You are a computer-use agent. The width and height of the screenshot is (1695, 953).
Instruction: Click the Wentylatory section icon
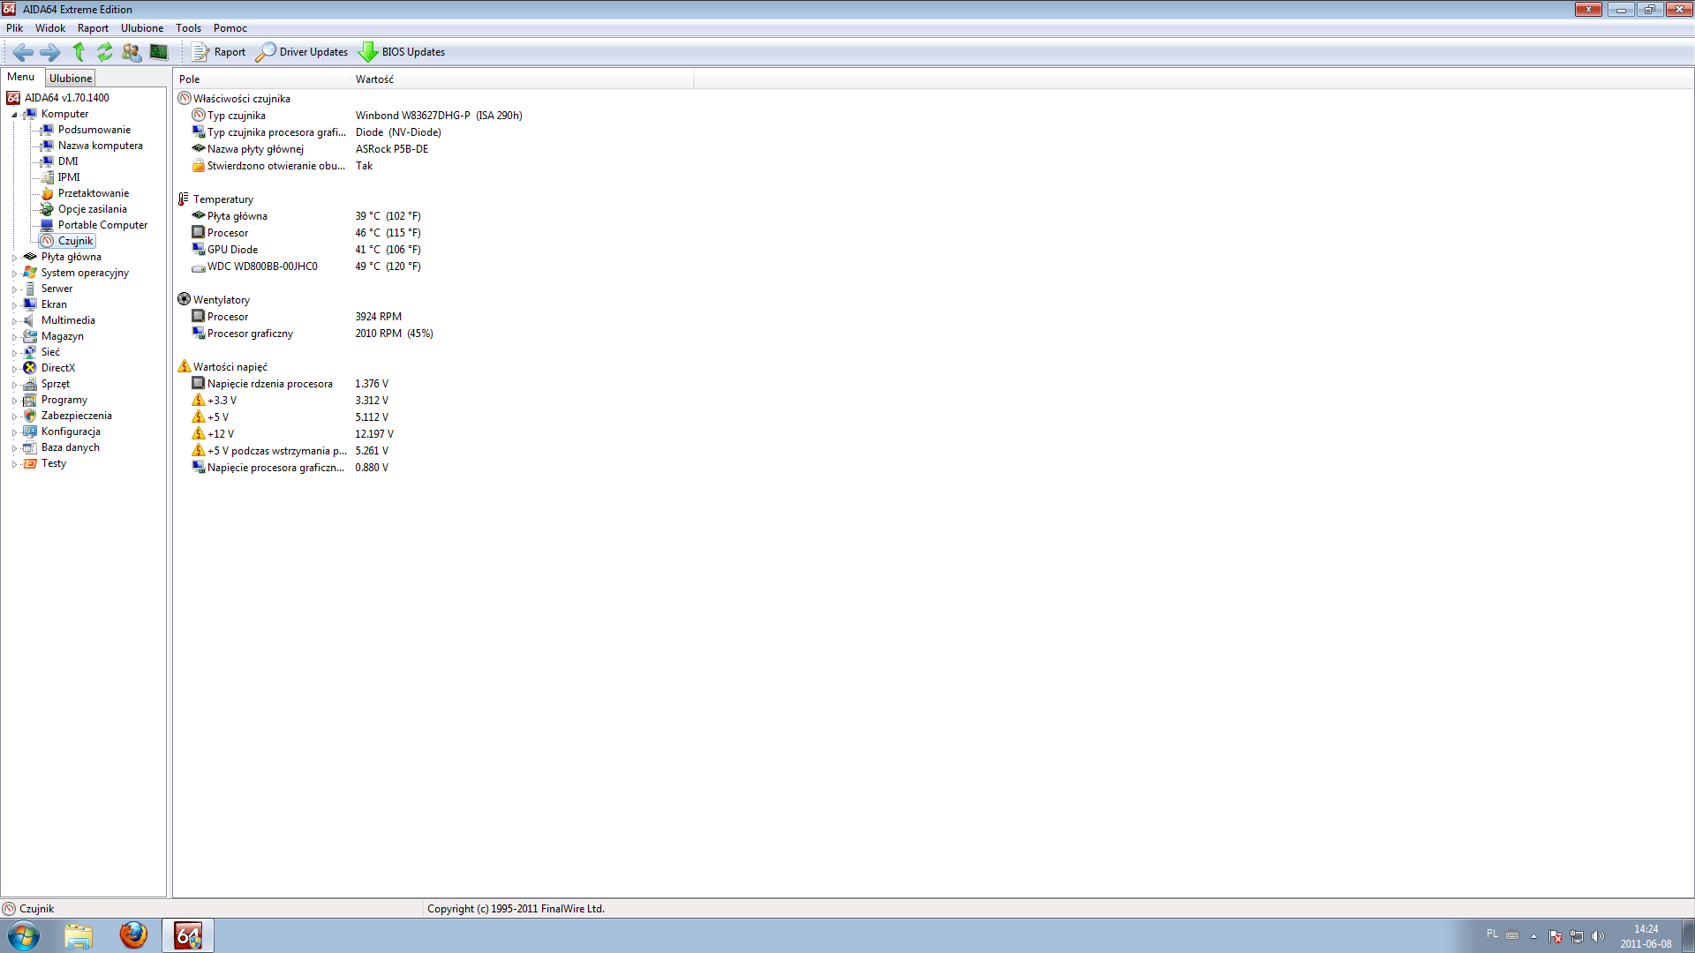pyautogui.click(x=184, y=299)
